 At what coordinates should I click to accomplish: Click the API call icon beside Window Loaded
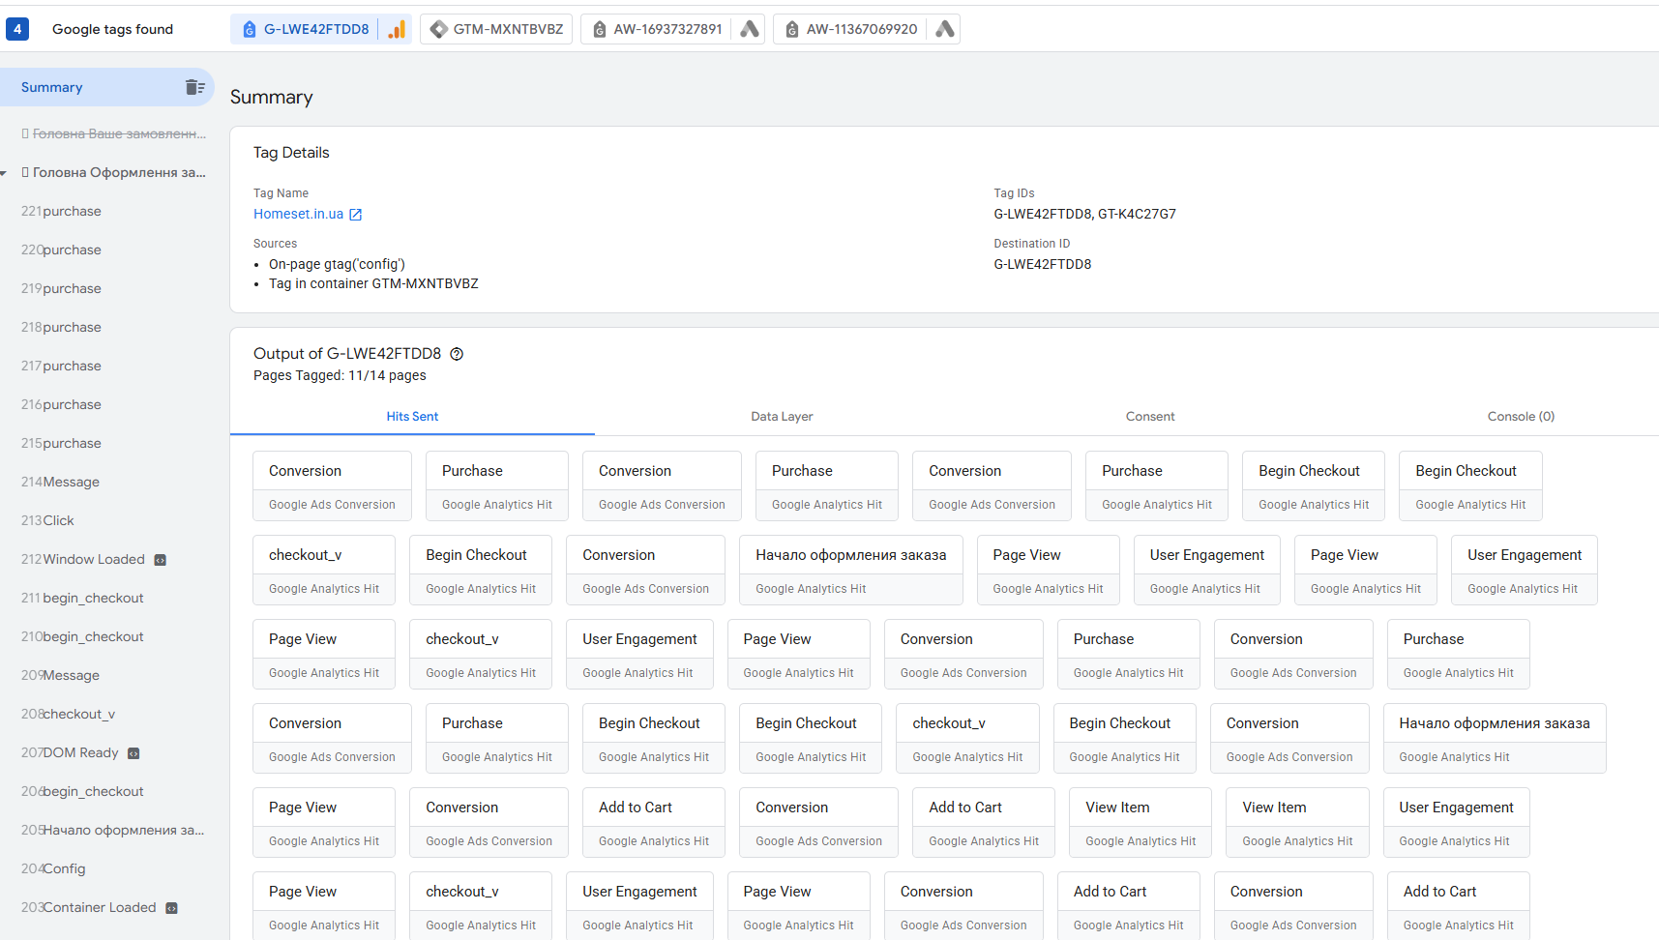(161, 560)
